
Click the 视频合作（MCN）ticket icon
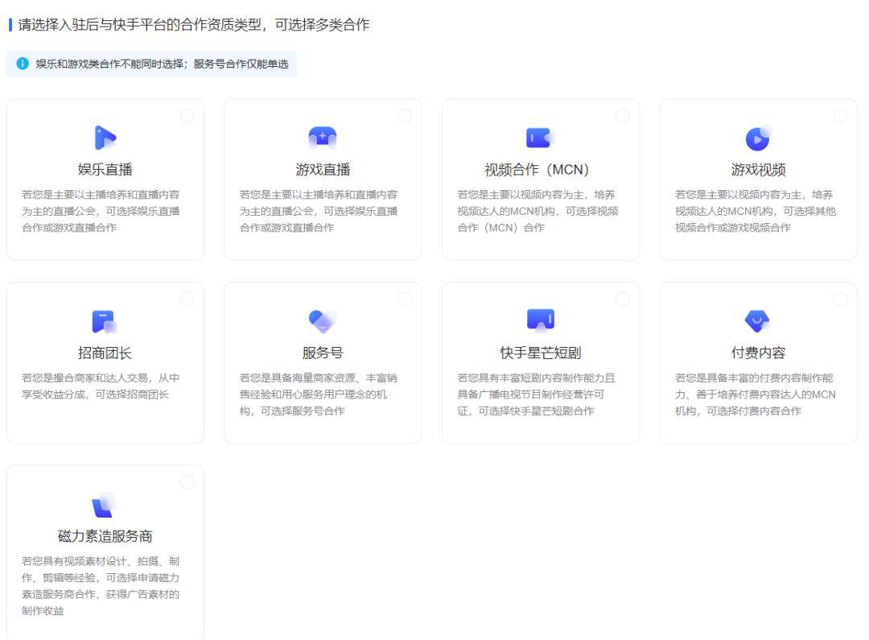click(x=541, y=137)
